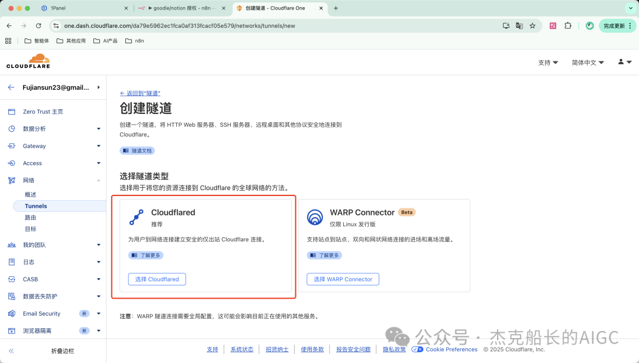This screenshot has height=363, width=639.
Task: Click the address bar URL field
Action: [277, 25]
